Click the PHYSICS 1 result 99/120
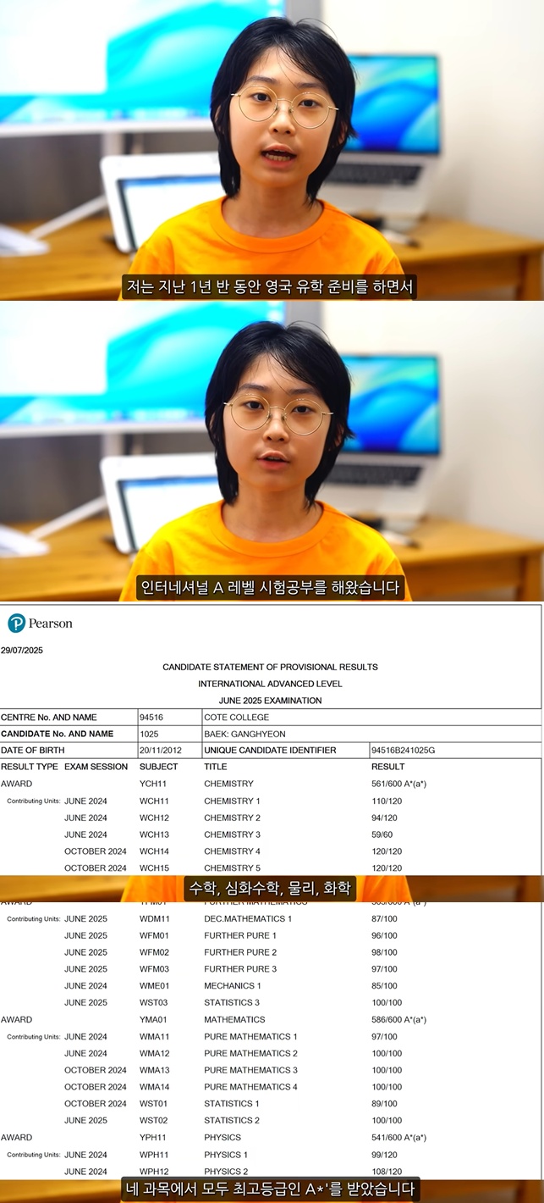This screenshot has height=1203, width=544. (x=384, y=1154)
